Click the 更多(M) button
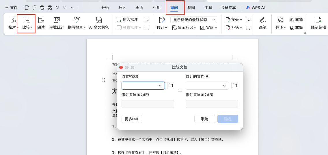 [x=132, y=119]
